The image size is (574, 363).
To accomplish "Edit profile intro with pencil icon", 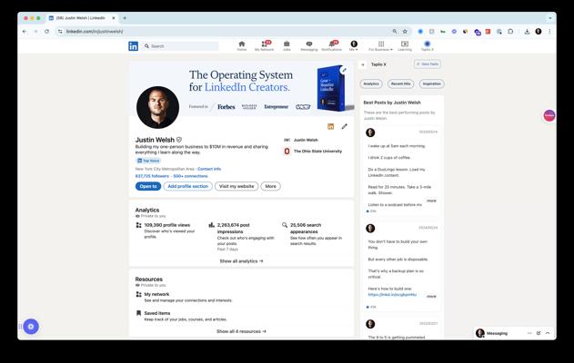I will (x=344, y=126).
